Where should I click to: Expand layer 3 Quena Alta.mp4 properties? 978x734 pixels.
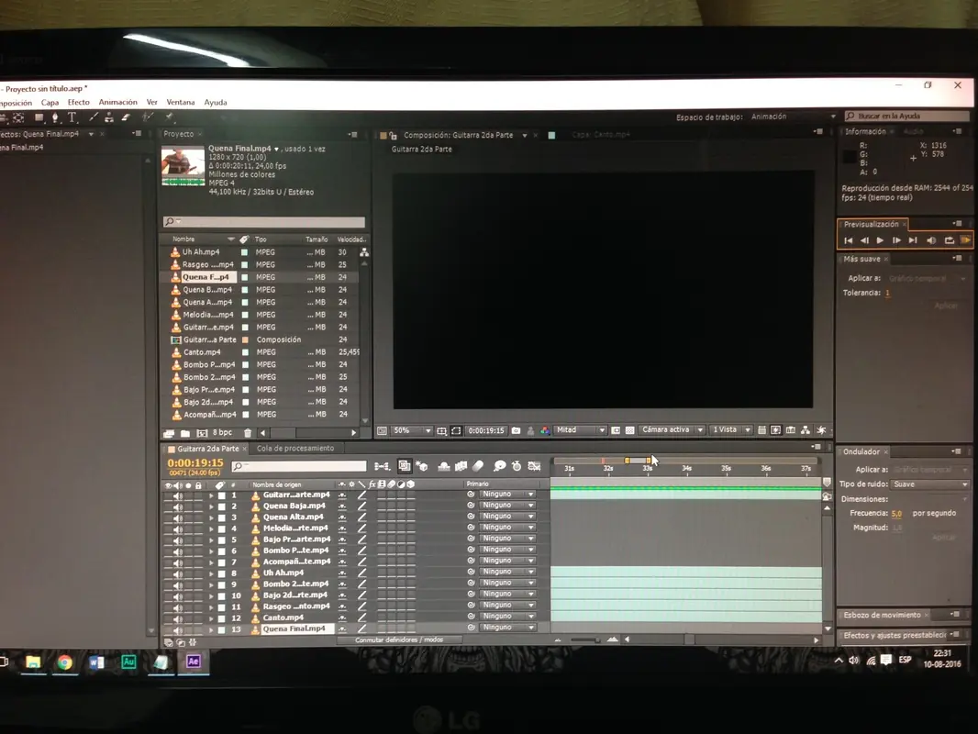(211, 517)
